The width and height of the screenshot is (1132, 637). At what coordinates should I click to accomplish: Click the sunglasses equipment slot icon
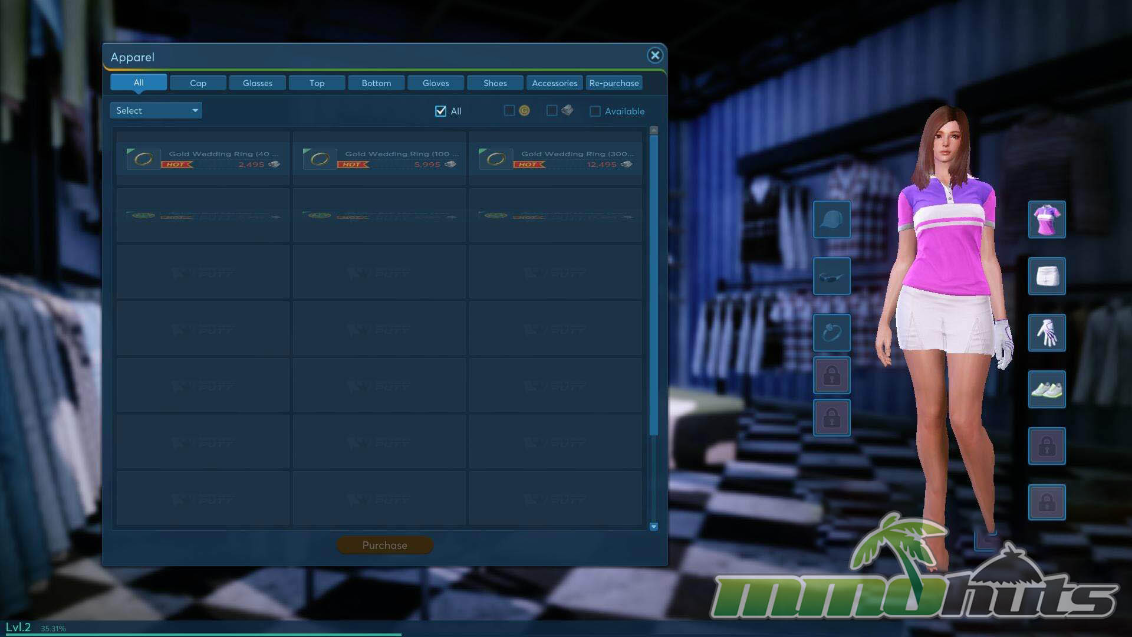click(831, 276)
